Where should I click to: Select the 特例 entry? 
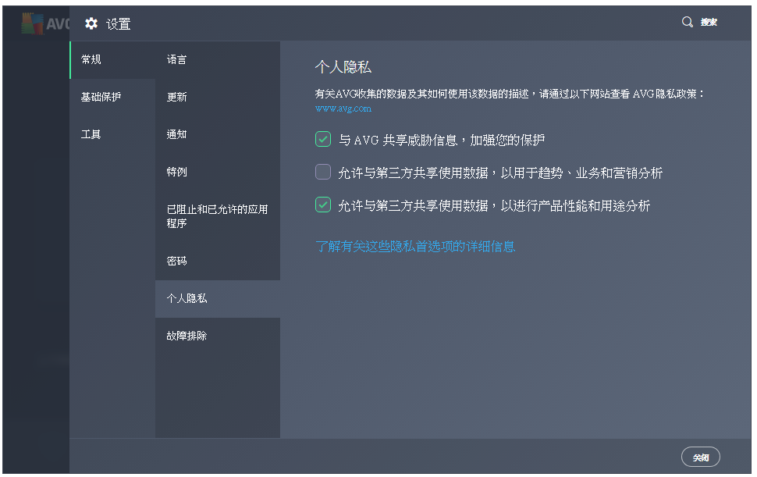coord(176,171)
